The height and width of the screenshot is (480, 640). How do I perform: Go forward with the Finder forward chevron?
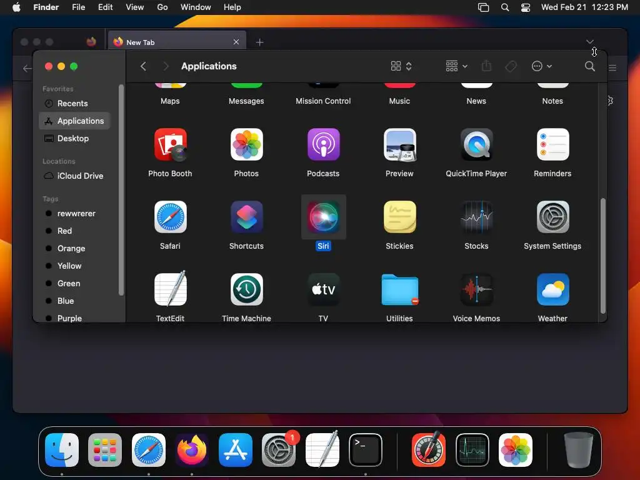tap(166, 66)
